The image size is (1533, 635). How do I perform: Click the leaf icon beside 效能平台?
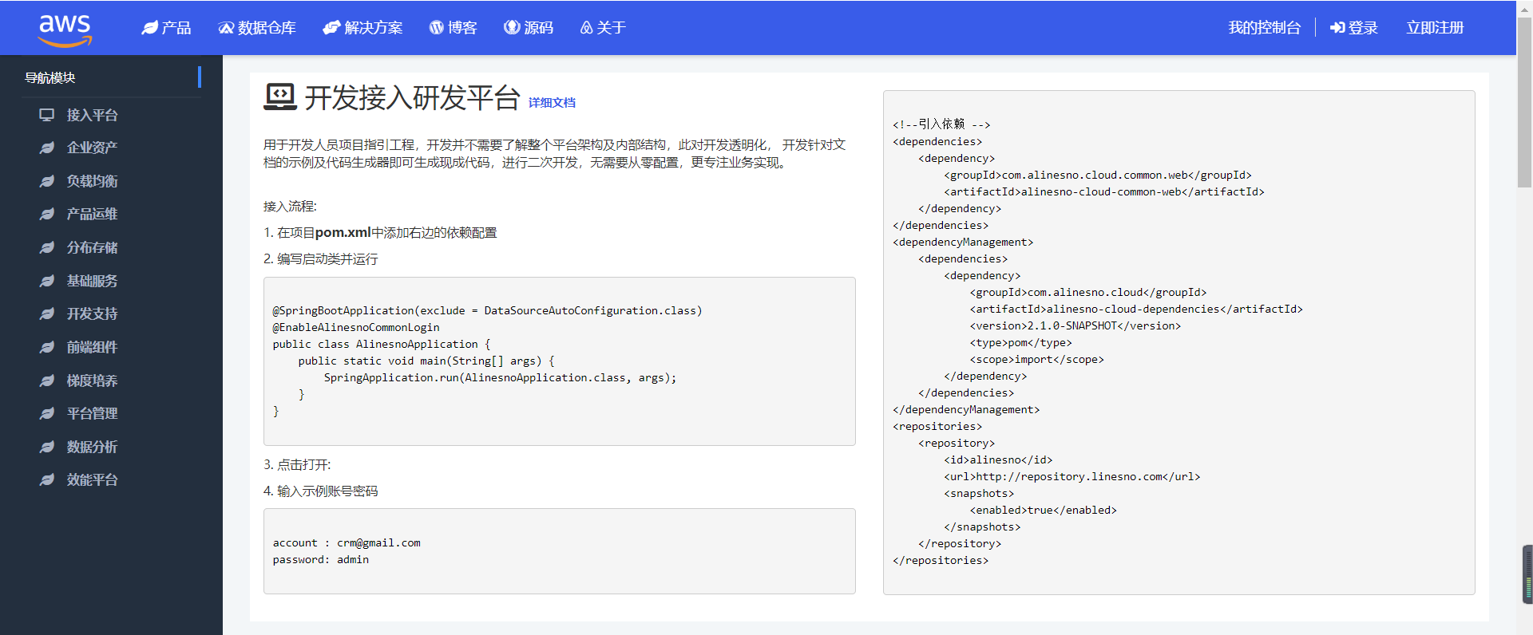[47, 479]
